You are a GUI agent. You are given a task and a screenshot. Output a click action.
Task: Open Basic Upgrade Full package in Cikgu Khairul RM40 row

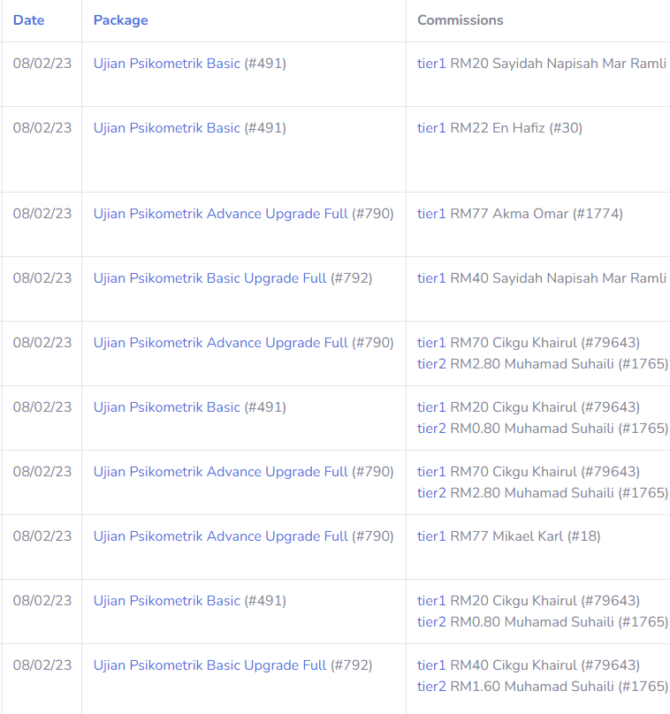tap(210, 665)
